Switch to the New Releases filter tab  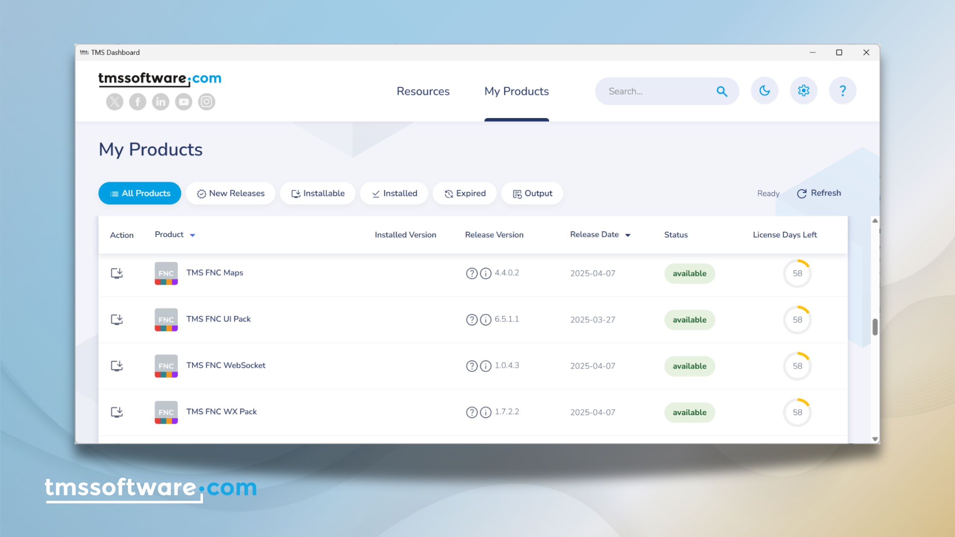click(x=231, y=193)
